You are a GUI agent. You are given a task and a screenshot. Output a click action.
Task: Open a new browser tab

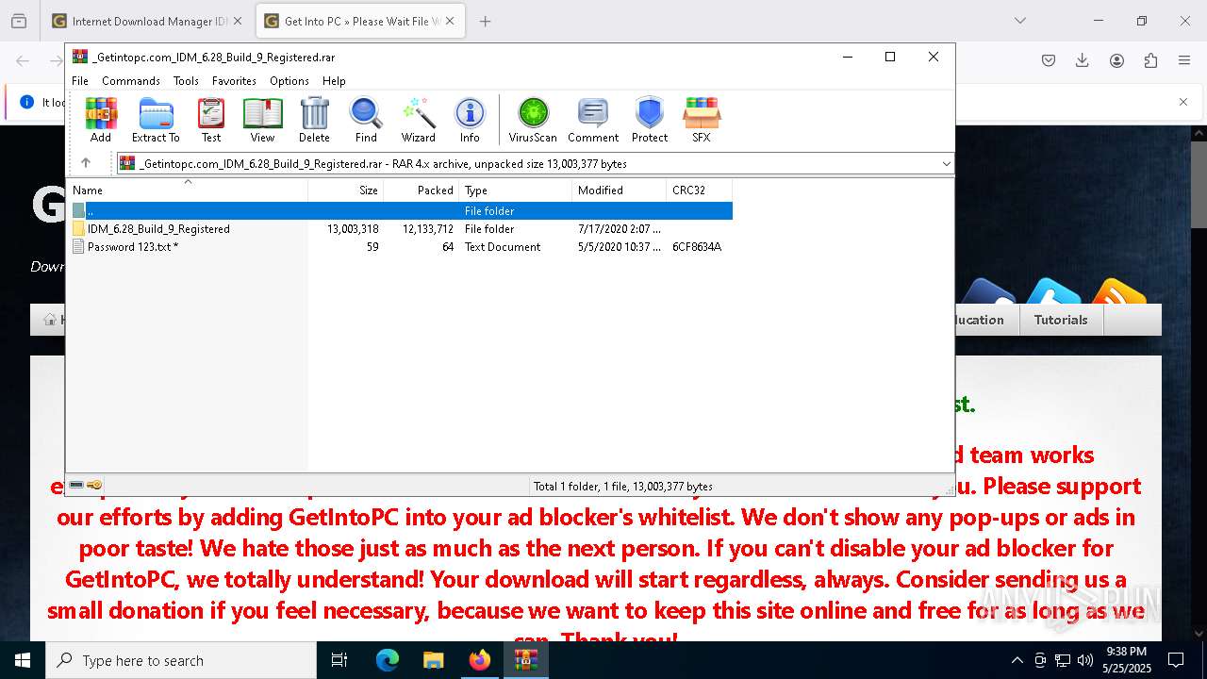(486, 21)
